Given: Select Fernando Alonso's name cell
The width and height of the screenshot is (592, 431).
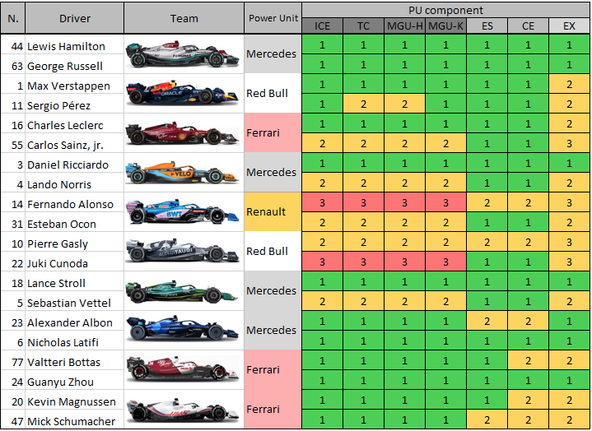Looking at the screenshot, I should pos(75,204).
